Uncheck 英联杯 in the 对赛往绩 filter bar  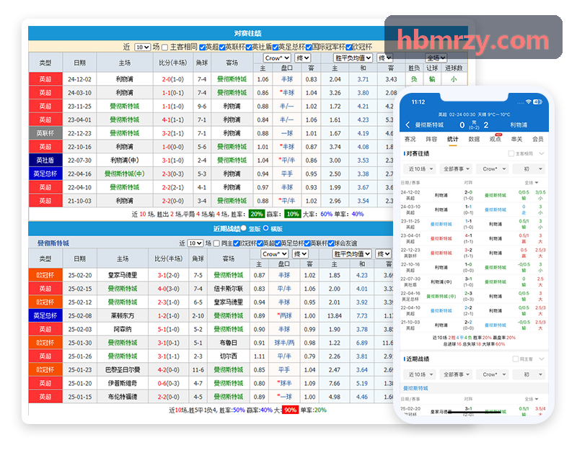[x=222, y=48]
